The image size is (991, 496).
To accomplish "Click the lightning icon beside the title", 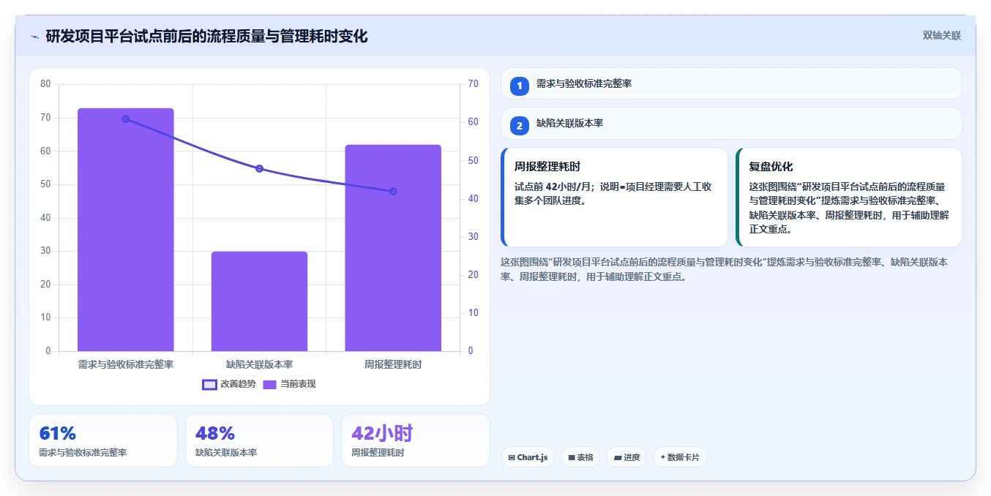I will [34, 37].
